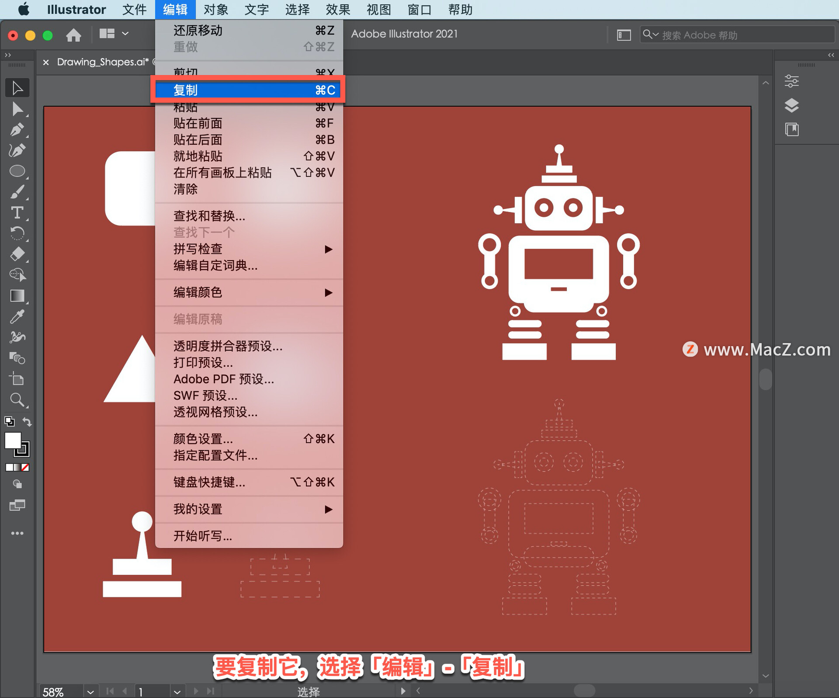
Task: Select the Rotate tool
Action: [17, 233]
